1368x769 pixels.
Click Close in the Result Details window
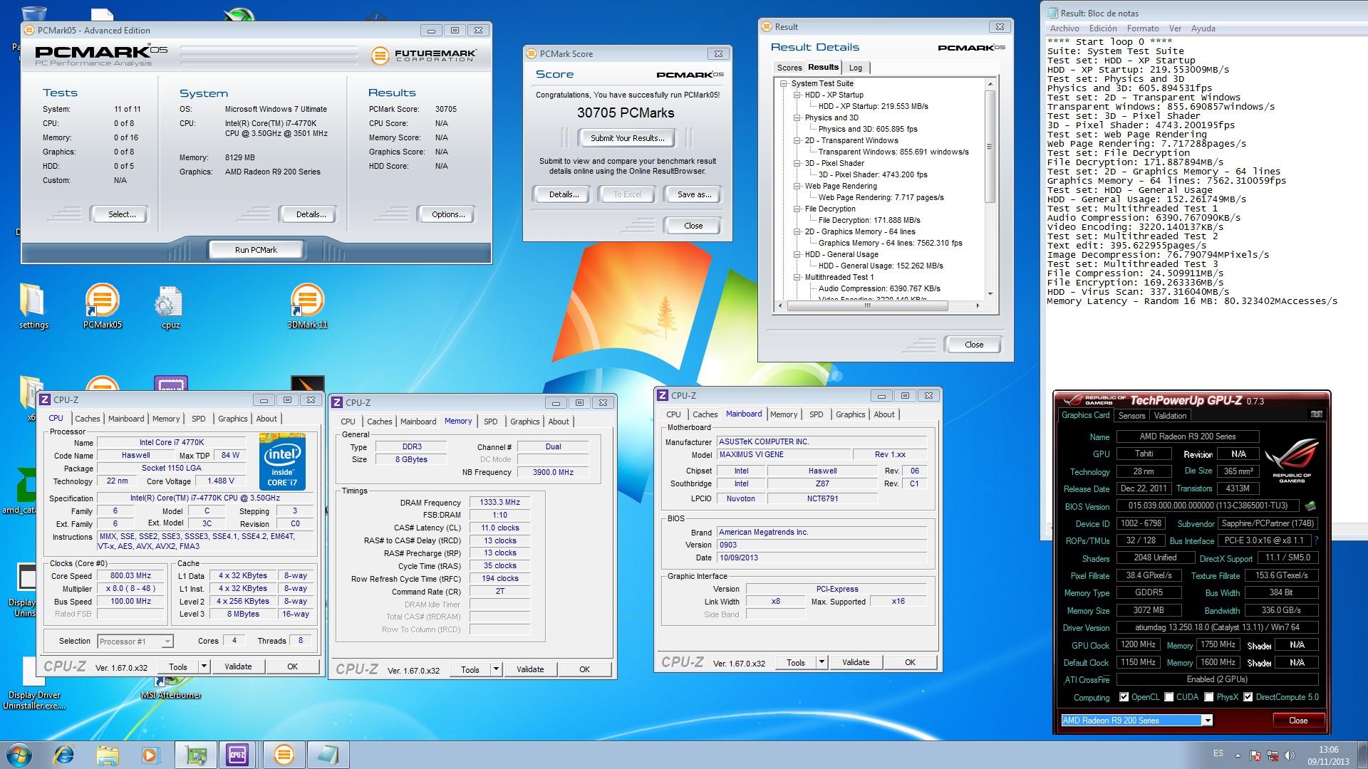pyautogui.click(x=973, y=345)
